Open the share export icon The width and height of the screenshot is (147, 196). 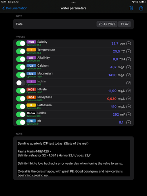pyautogui.click(x=141, y=8)
